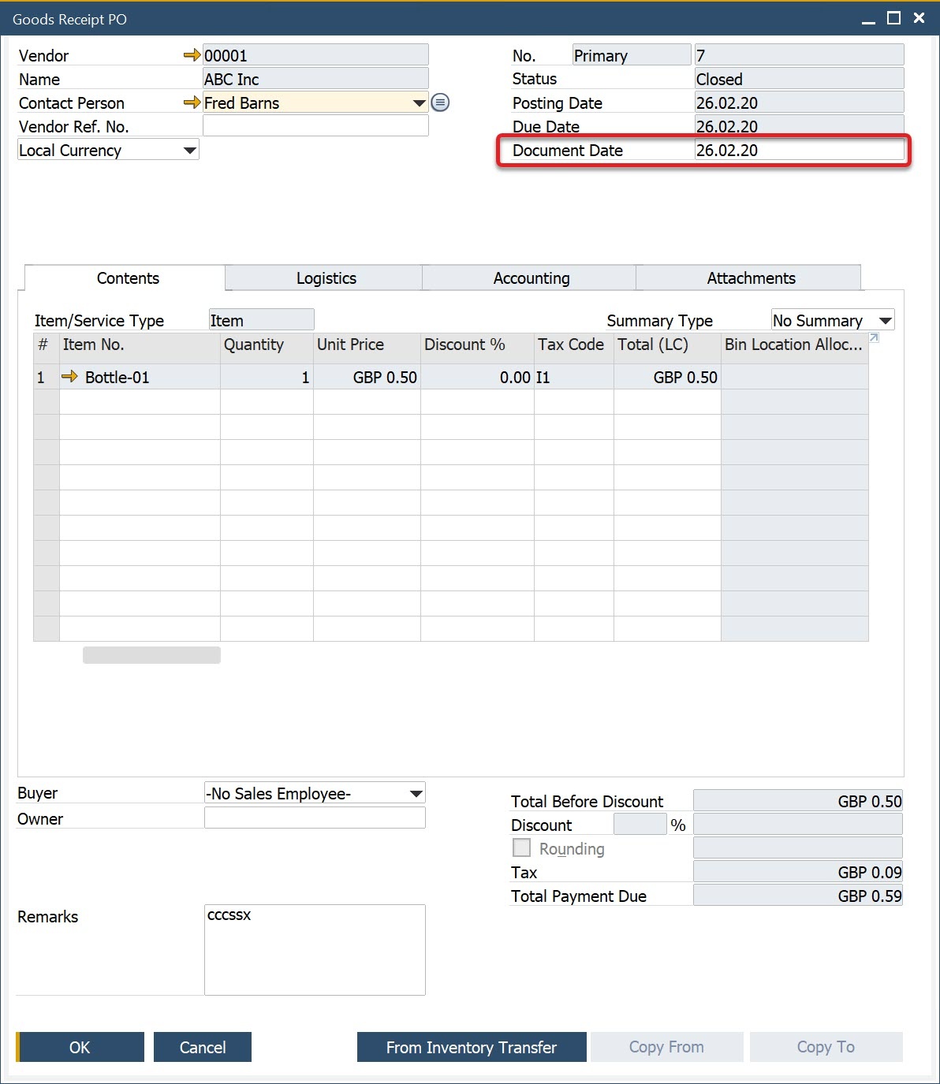This screenshot has height=1084, width=940.
Task: Switch to the Logistics tab
Action: tap(326, 278)
